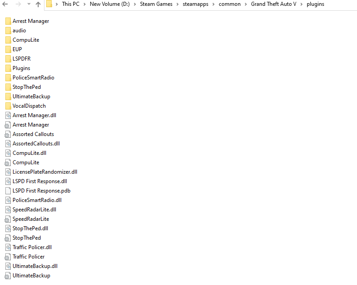
Task: Expand chevron after Steam Games breadcrumb
Action: (177, 4)
